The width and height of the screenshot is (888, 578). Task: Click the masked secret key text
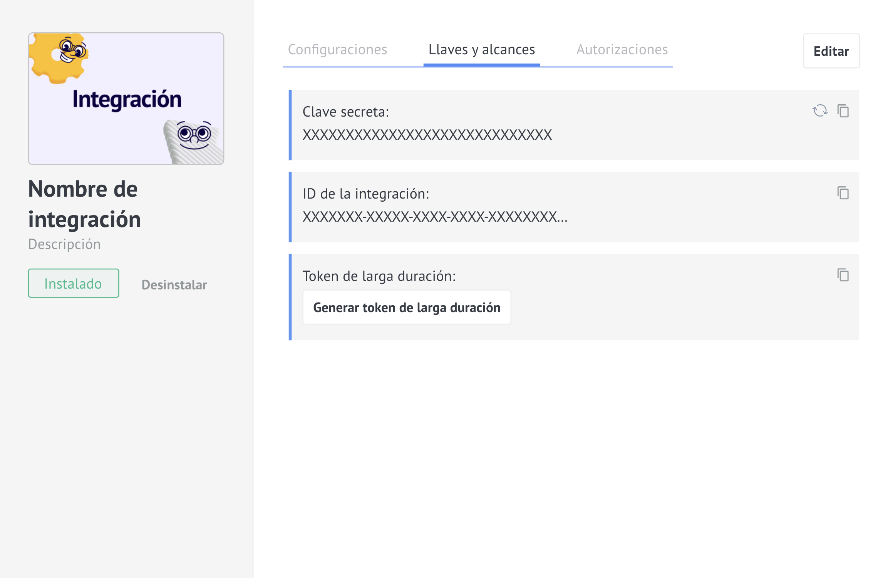[x=427, y=135]
